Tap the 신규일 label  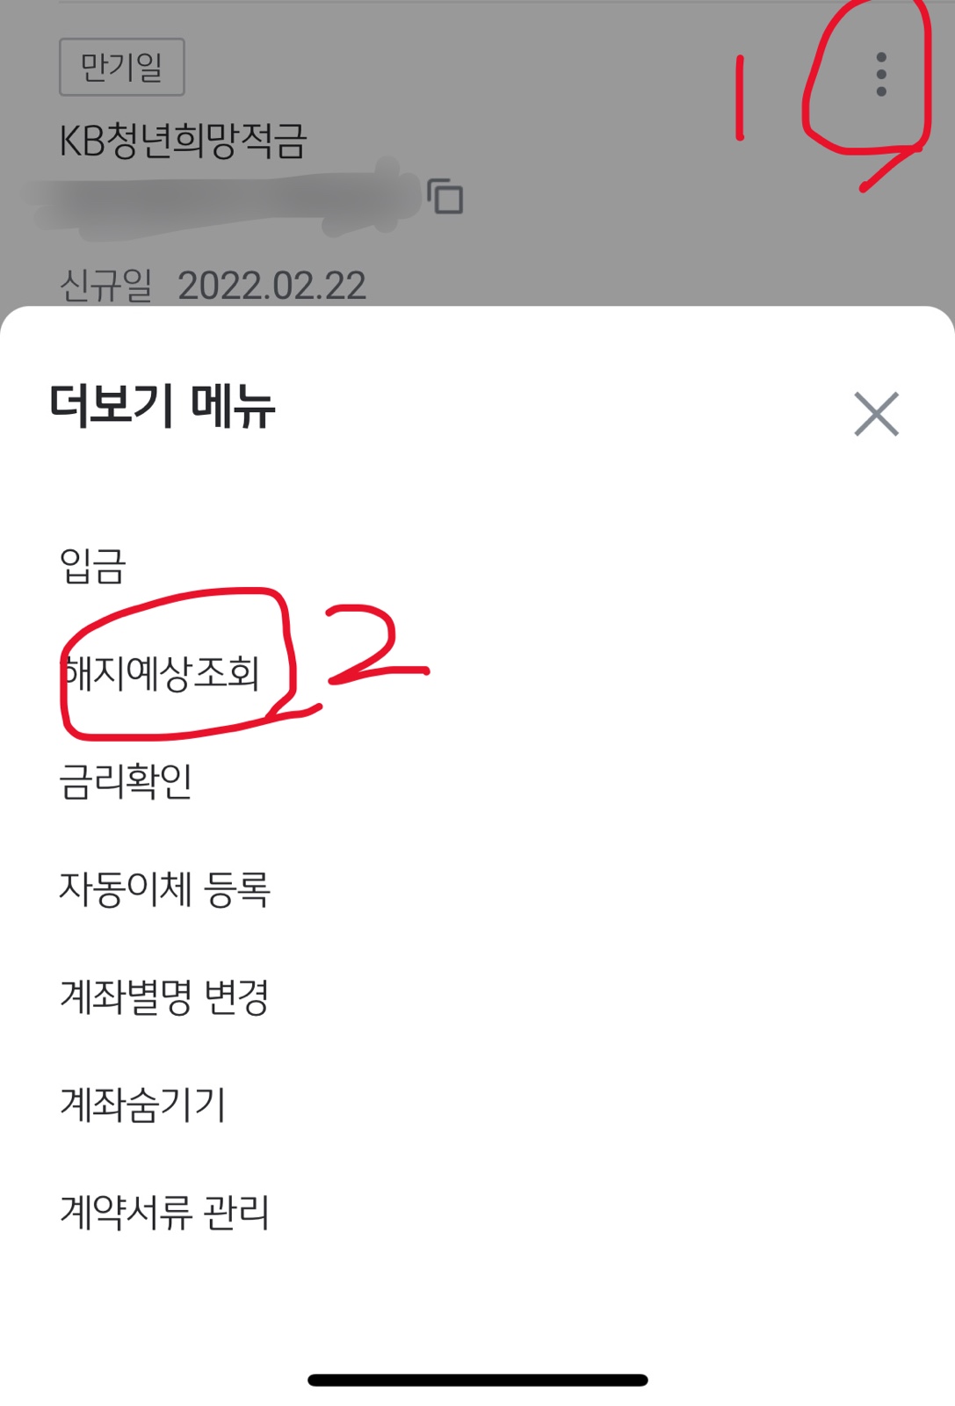[105, 286]
